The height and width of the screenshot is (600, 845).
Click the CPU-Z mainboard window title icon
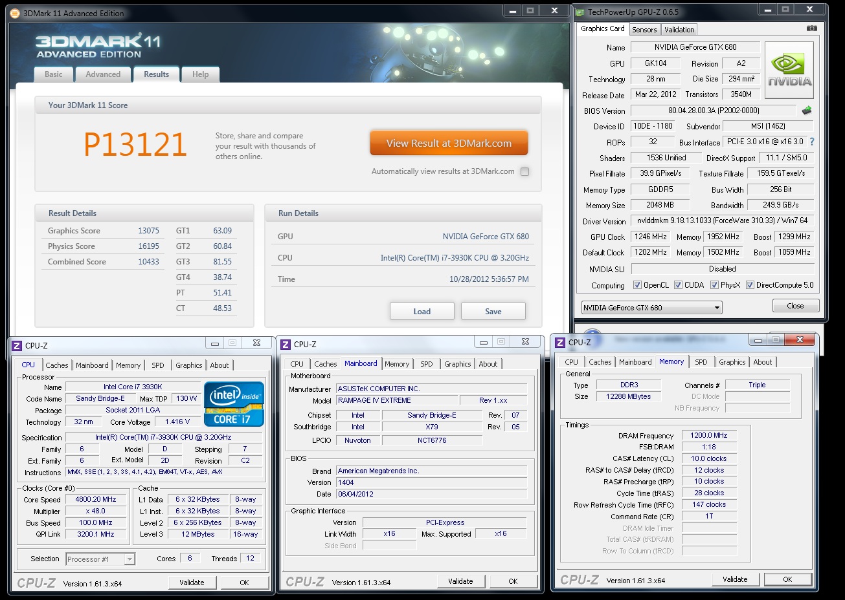coord(286,345)
